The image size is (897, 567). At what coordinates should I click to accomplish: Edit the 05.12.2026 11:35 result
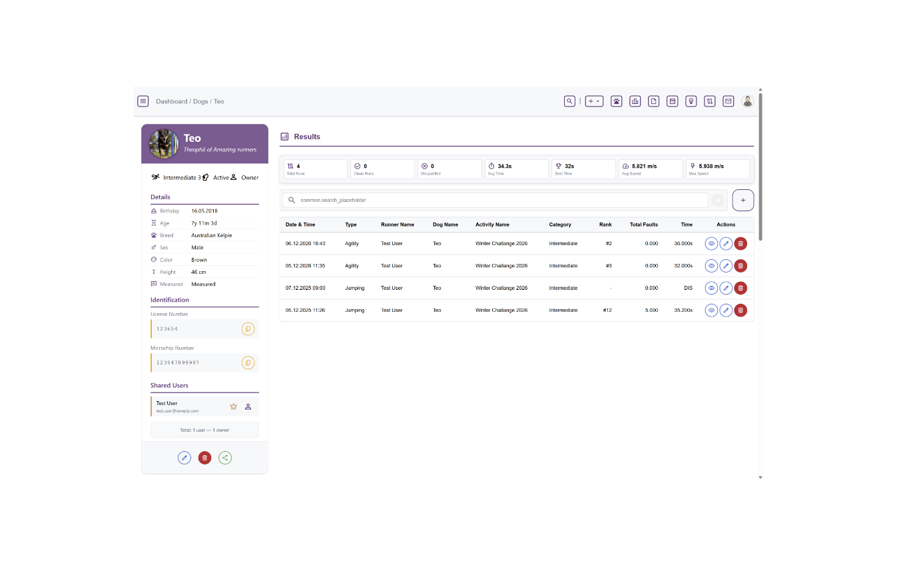click(x=726, y=266)
